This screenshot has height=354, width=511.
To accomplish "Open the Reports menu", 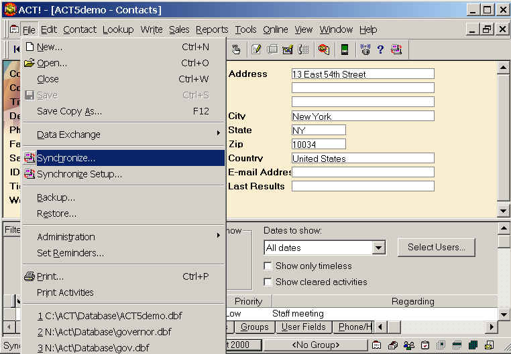I will click(212, 29).
